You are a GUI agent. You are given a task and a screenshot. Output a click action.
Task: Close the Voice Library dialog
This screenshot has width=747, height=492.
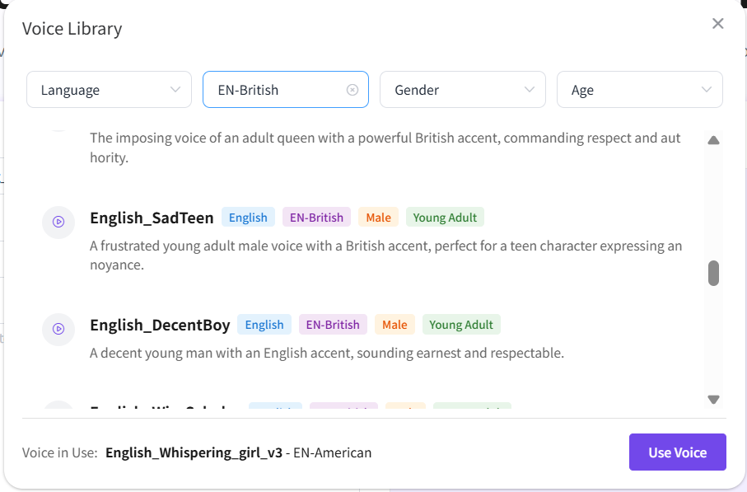(717, 24)
